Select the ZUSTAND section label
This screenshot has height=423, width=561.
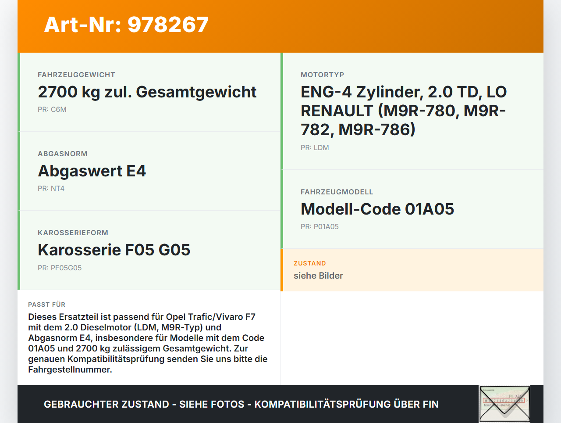[x=309, y=263]
